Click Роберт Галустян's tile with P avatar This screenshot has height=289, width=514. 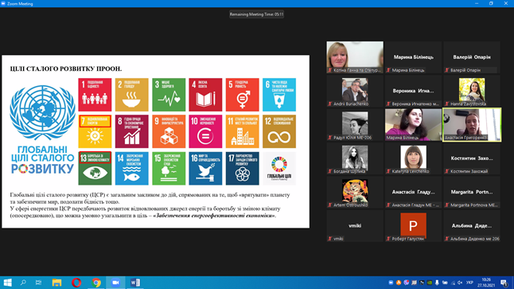point(414,226)
